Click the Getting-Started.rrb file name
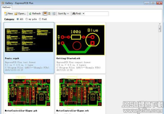The width and height of the screenshot is (164, 114). pyautogui.click(x=68, y=58)
